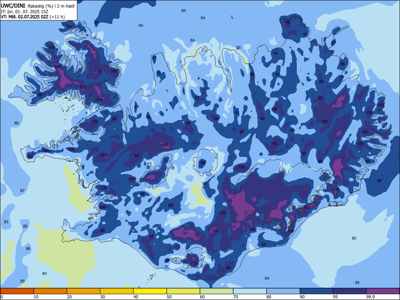Choose the 90–95 medium blue legend swatch
The height and width of the screenshot is (300, 400).
point(316,291)
